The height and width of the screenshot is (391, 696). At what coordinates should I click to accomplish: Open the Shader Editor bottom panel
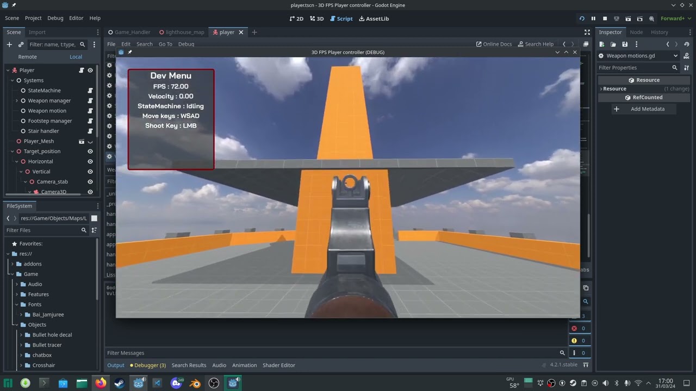pyautogui.click(x=279, y=365)
